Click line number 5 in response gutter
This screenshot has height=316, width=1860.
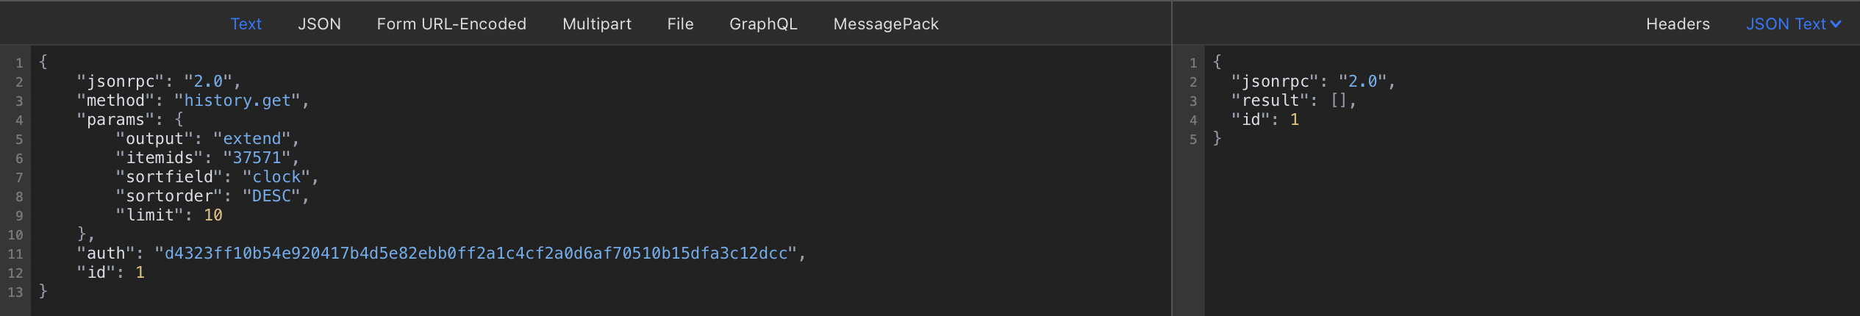point(1192,140)
